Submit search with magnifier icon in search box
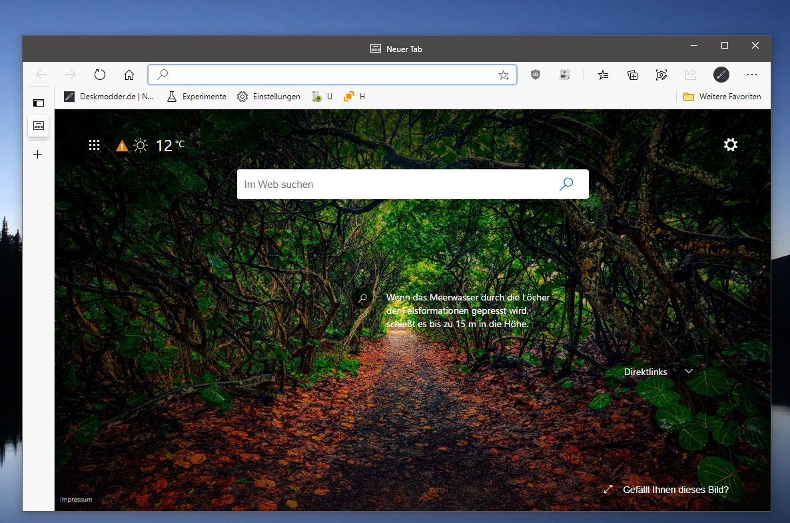Screen dimensions: 790x523 click(566, 184)
